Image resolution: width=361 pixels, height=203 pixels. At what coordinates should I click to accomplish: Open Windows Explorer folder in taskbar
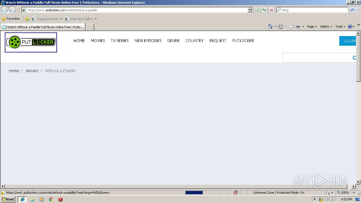(x=32, y=199)
